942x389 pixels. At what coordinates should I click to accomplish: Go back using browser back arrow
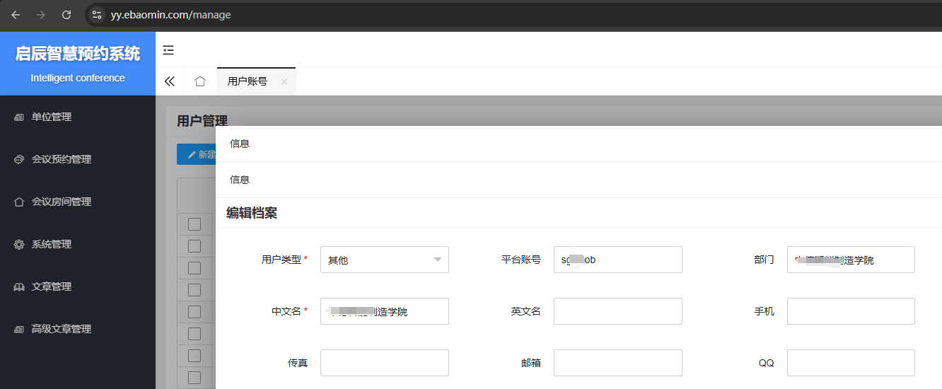pyautogui.click(x=16, y=15)
